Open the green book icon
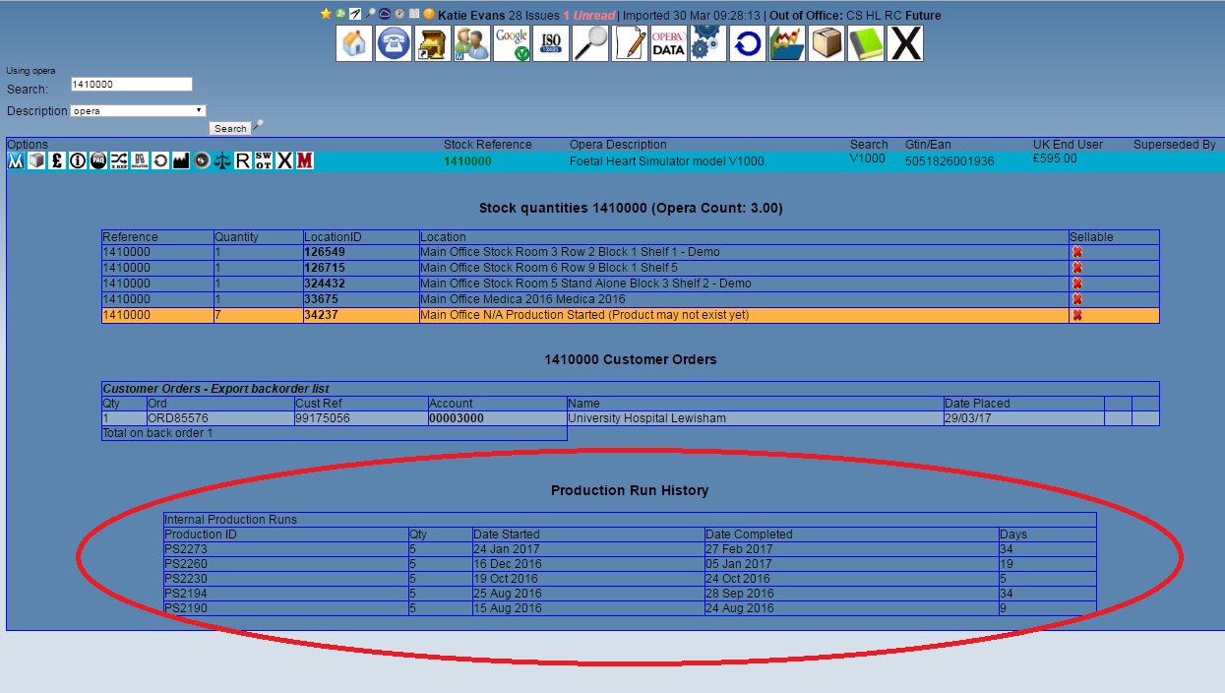 866,44
